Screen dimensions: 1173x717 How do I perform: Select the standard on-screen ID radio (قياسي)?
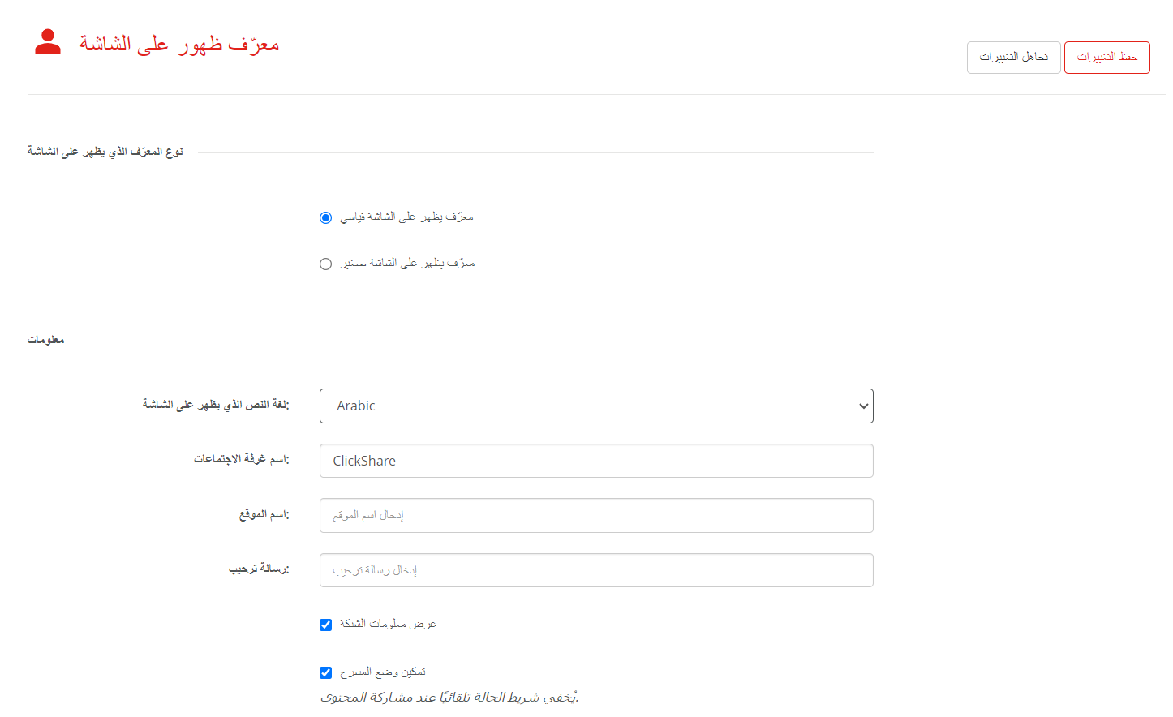[325, 217]
